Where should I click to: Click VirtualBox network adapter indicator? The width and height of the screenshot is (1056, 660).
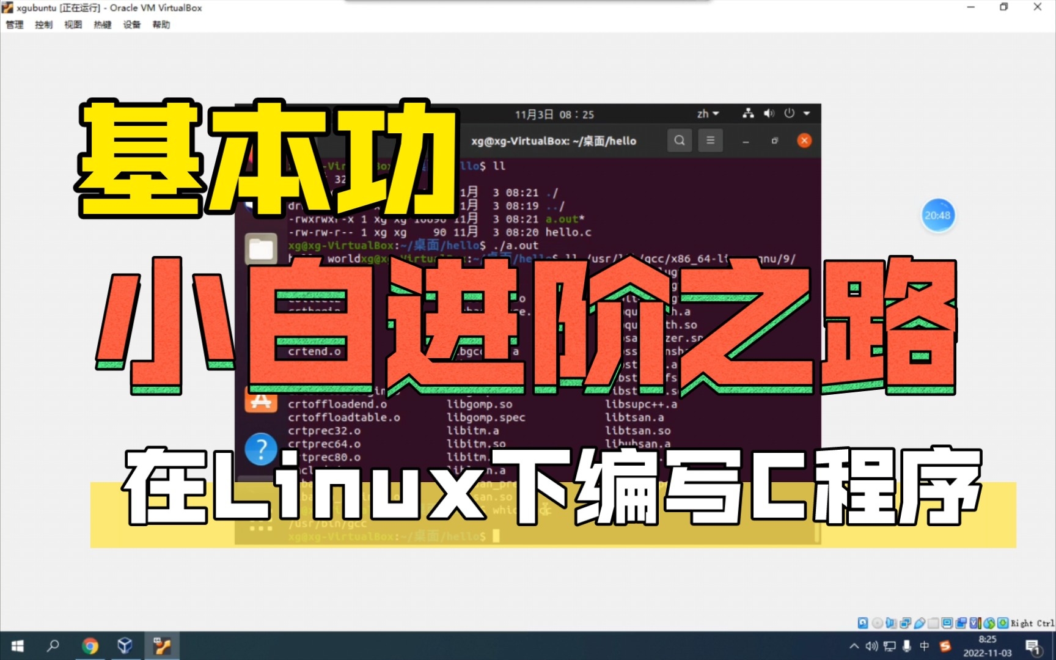coord(905,623)
